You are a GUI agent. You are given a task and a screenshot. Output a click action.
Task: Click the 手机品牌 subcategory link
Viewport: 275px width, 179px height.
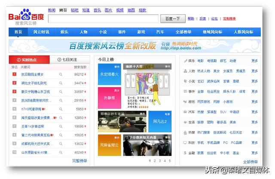pos(214,143)
